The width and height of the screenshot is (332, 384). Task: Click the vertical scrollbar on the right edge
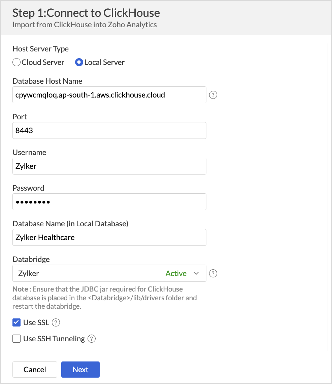pos(328,197)
